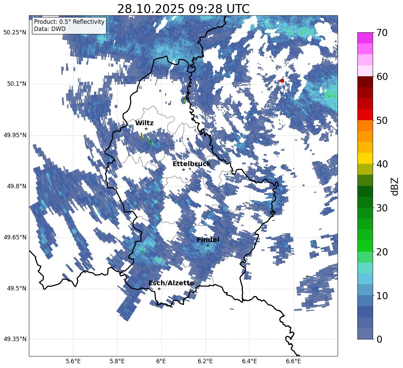This screenshot has width=403, height=368.
Task: Click the small red echo pixel northeast of Ettelbruck
Action: click(x=188, y=139)
